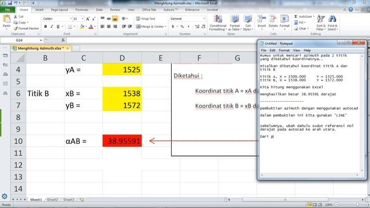Open the File tab

click(x=8, y=10)
